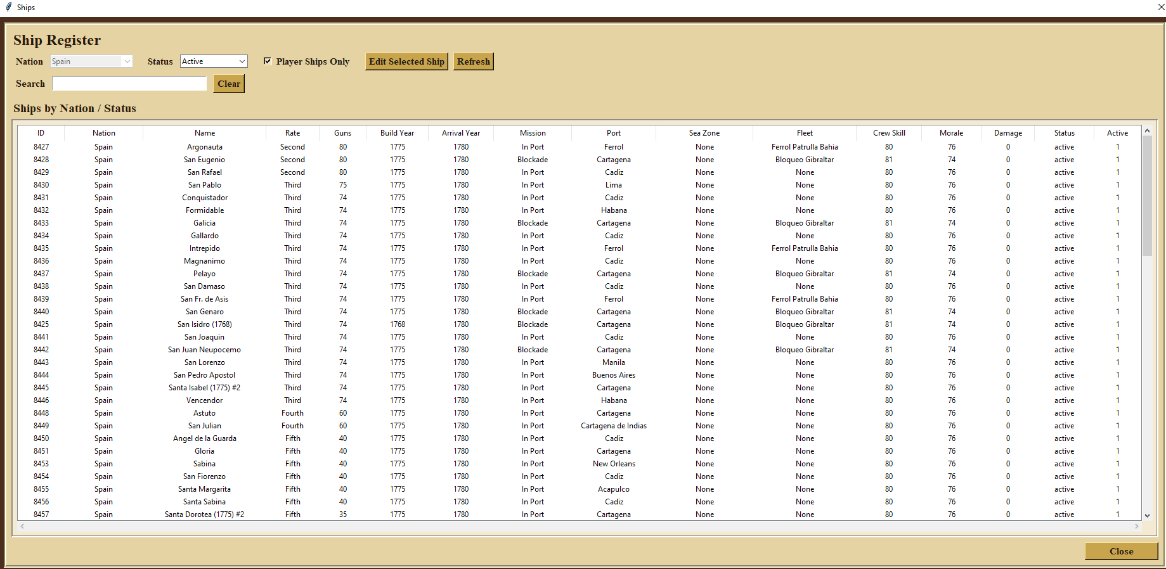Select the Gallardo ship row
This screenshot has width=1166, height=569.
580,236
